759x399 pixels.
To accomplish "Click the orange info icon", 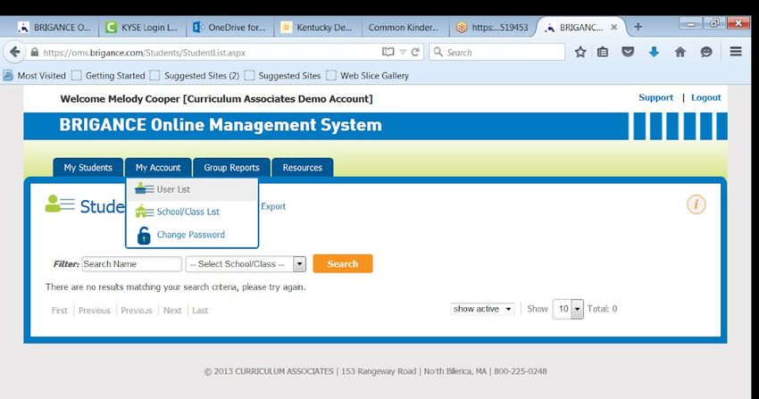I will [x=696, y=204].
